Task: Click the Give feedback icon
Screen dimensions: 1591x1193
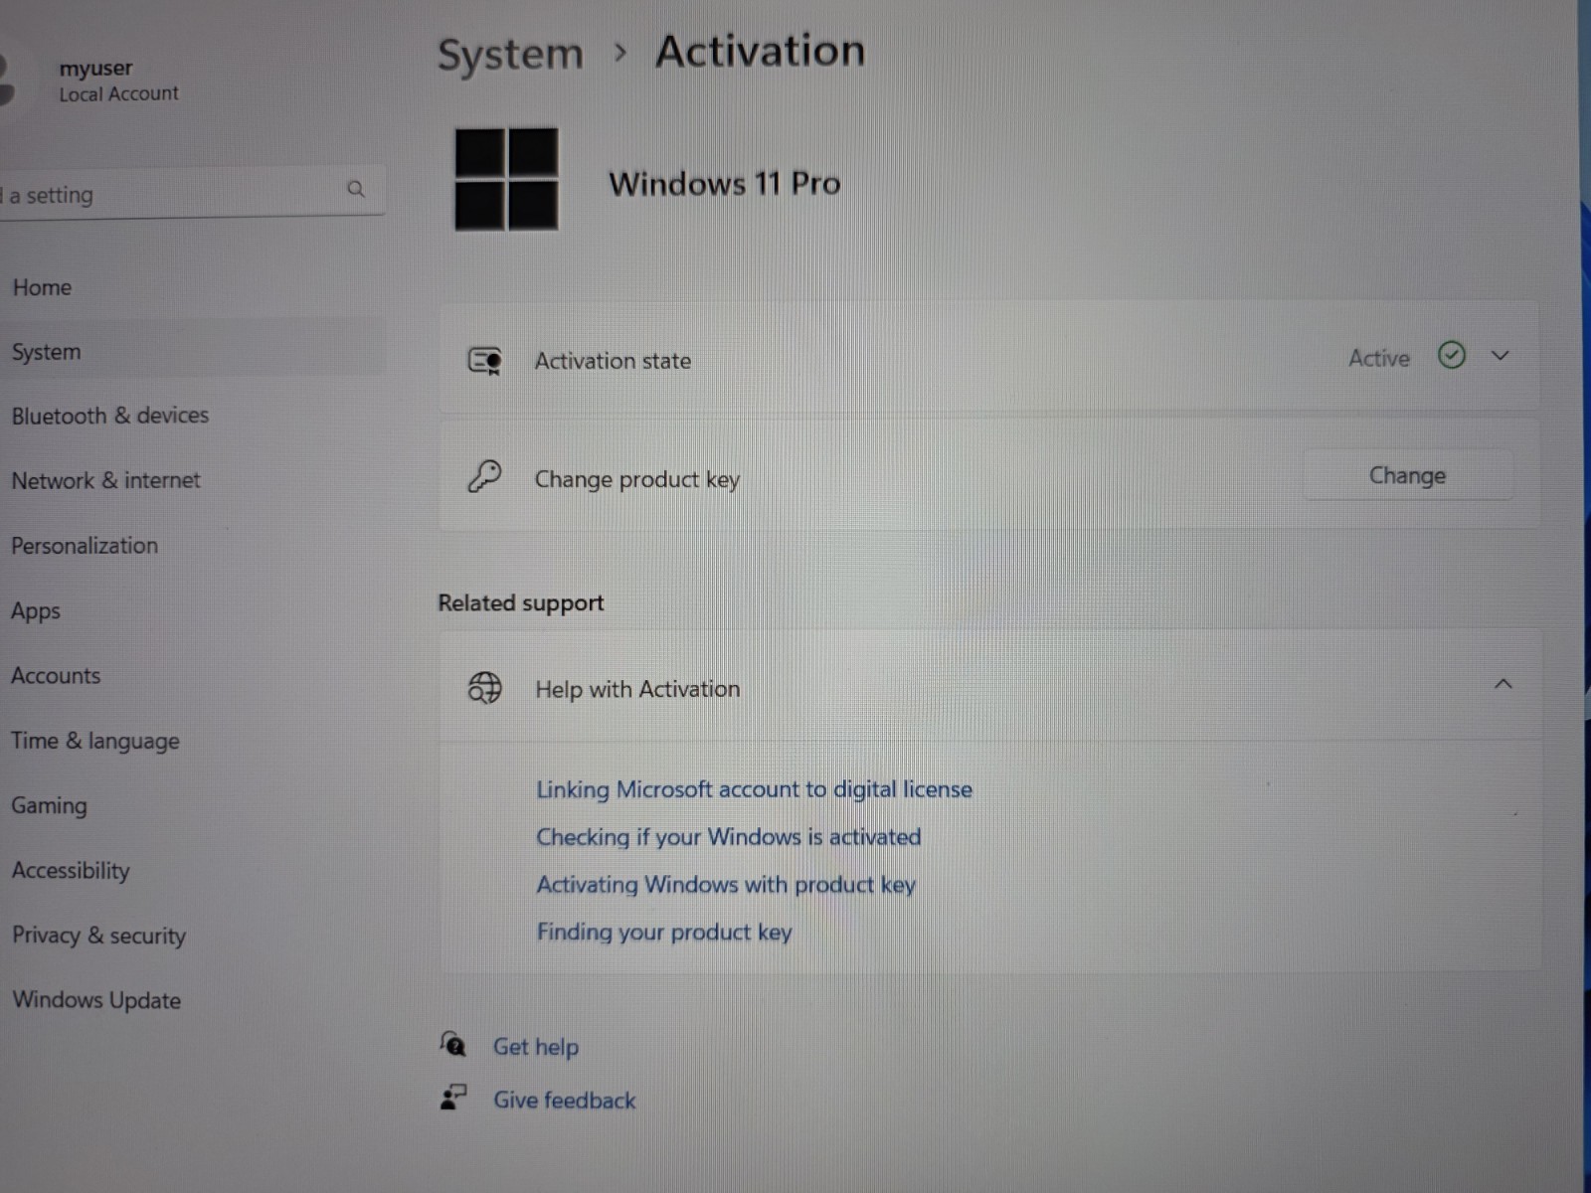Action: coord(453,1098)
